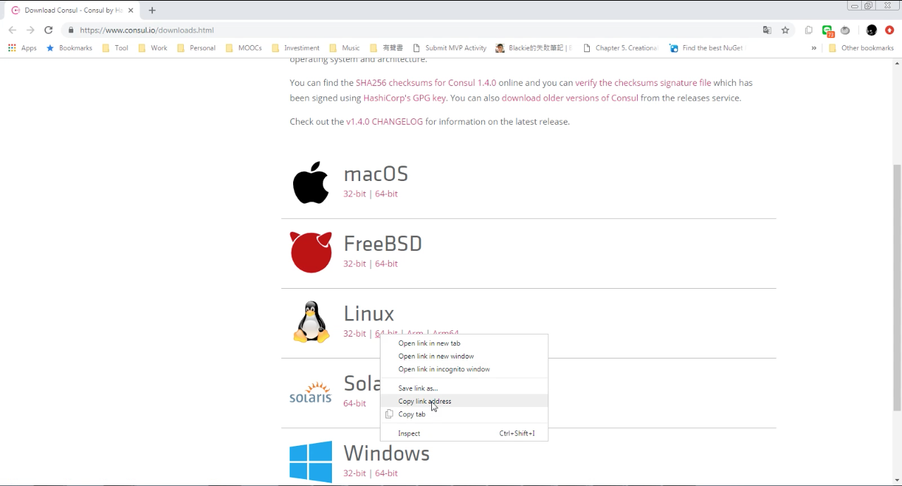Image resolution: width=902 pixels, height=486 pixels.
Task: Open the Blackie bookmark with photo icon
Action: click(534, 48)
